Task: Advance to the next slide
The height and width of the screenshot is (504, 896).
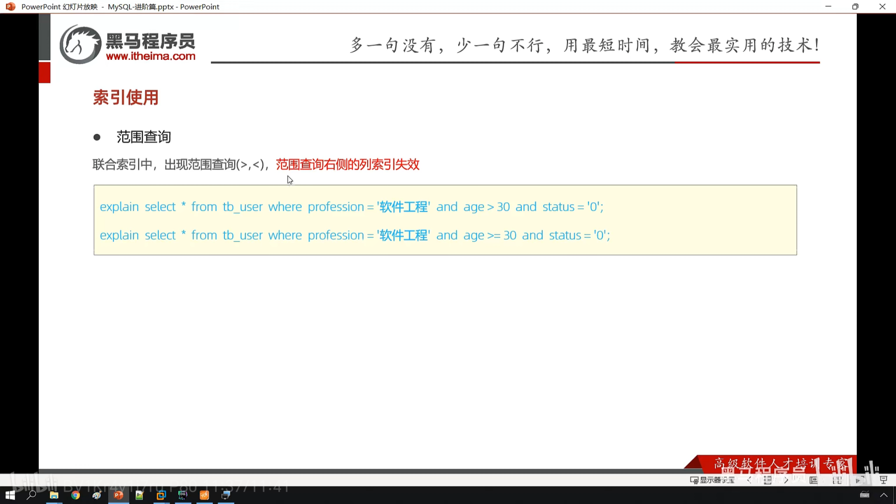Action: [x=786, y=480]
